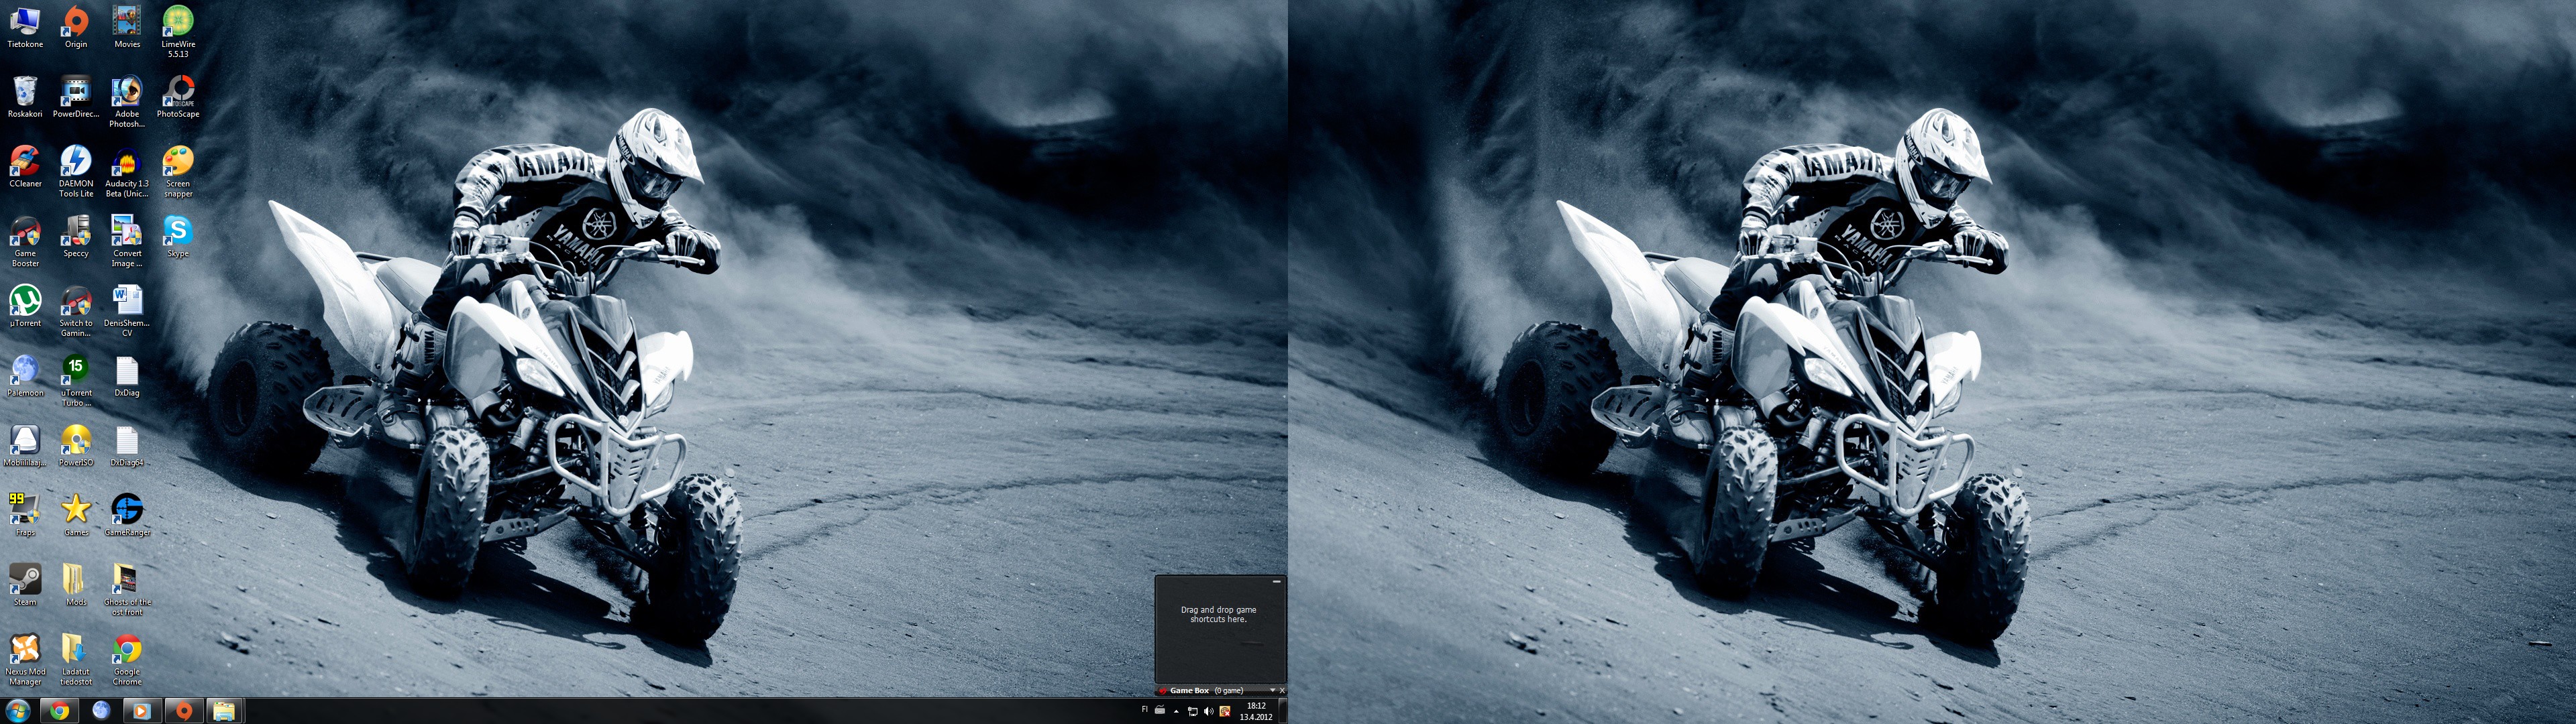Click the FI language indicator
This screenshot has height=724, width=2576.
[1144, 710]
